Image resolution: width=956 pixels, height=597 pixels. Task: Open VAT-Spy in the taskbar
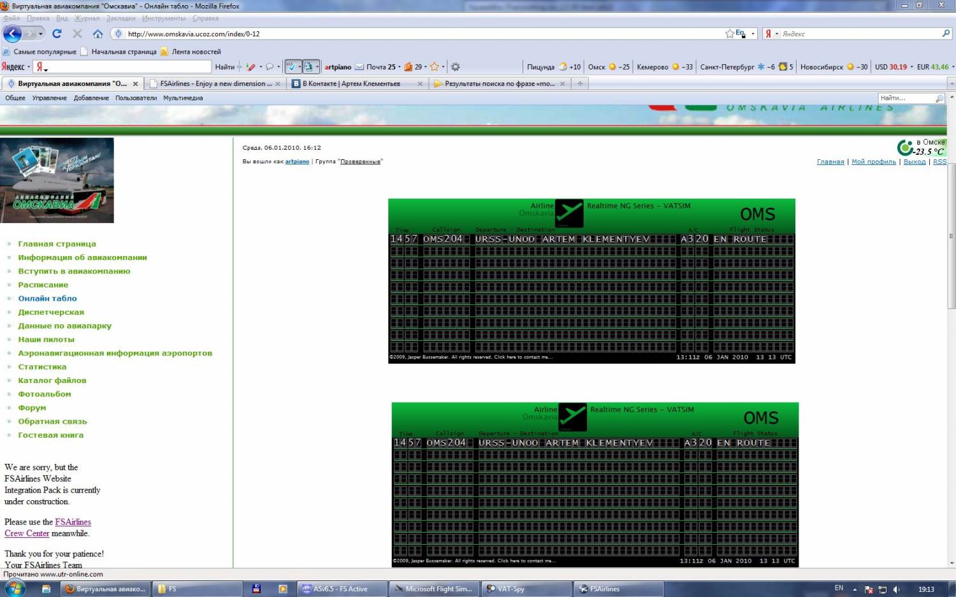pos(526,589)
